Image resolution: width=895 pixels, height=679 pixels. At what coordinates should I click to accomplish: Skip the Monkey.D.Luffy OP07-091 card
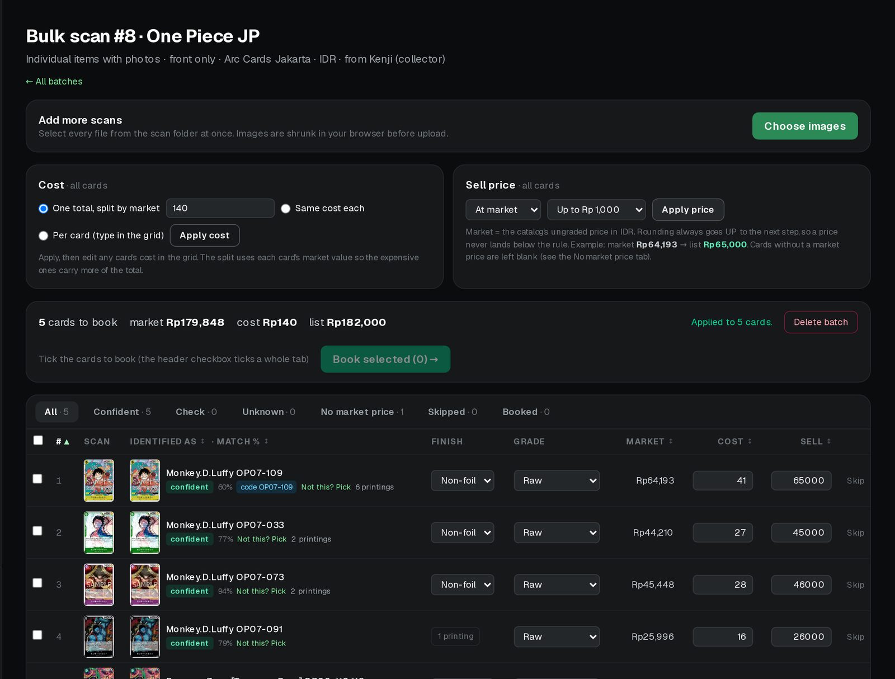click(855, 636)
